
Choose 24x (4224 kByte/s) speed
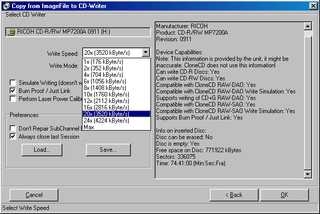[x=116, y=121]
